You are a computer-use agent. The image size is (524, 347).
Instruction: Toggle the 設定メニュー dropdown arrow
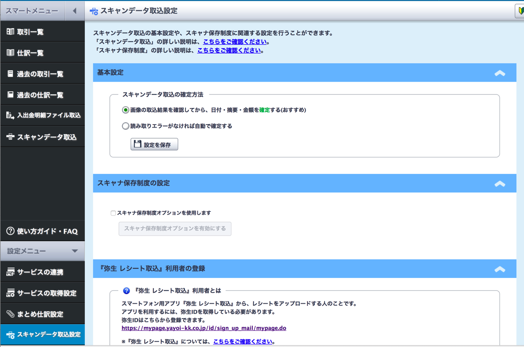[x=75, y=251]
